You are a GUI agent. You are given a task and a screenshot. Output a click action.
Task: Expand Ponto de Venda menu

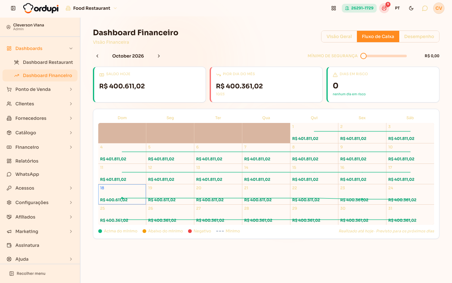pyautogui.click(x=40, y=89)
